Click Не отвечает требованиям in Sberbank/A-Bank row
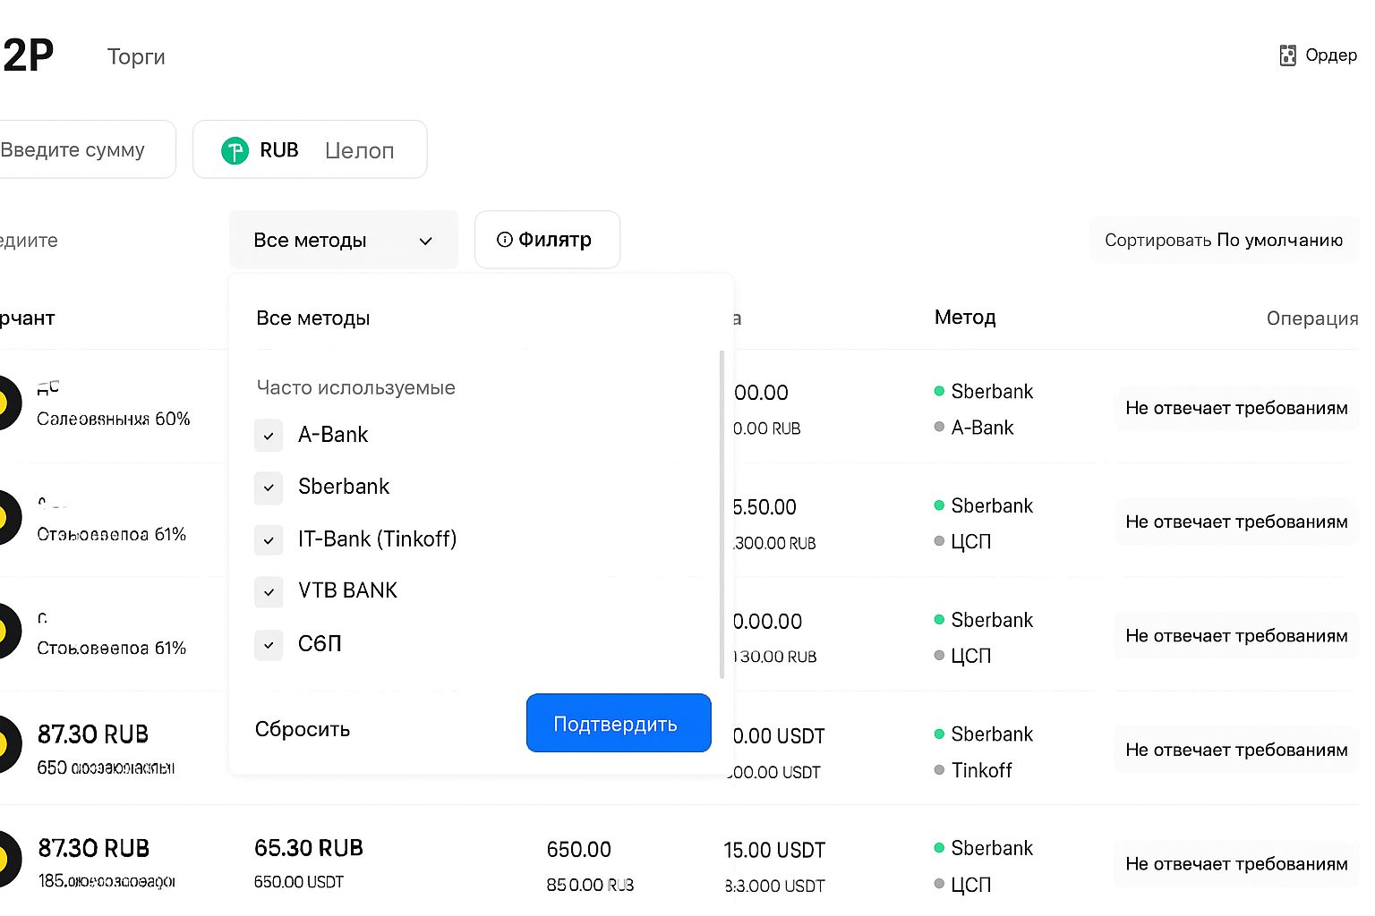This screenshot has height=916, width=1375. [x=1236, y=408]
